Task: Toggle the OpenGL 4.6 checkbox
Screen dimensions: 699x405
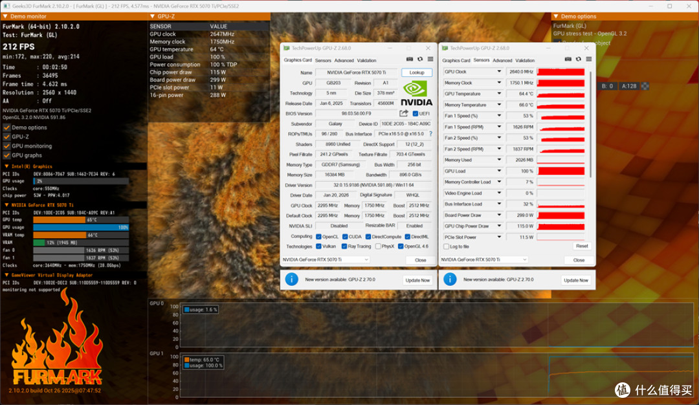Action: pos(401,246)
